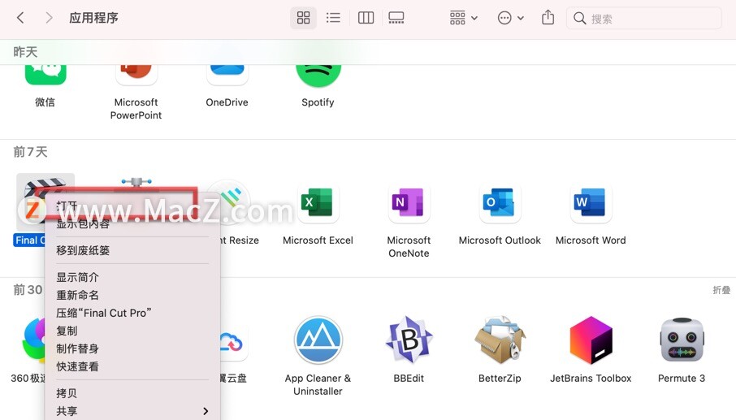Go forward with the right chevron

pyautogui.click(x=49, y=19)
